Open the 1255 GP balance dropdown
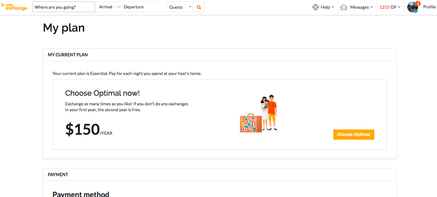This screenshot has width=437, height=197. [390, 7]
